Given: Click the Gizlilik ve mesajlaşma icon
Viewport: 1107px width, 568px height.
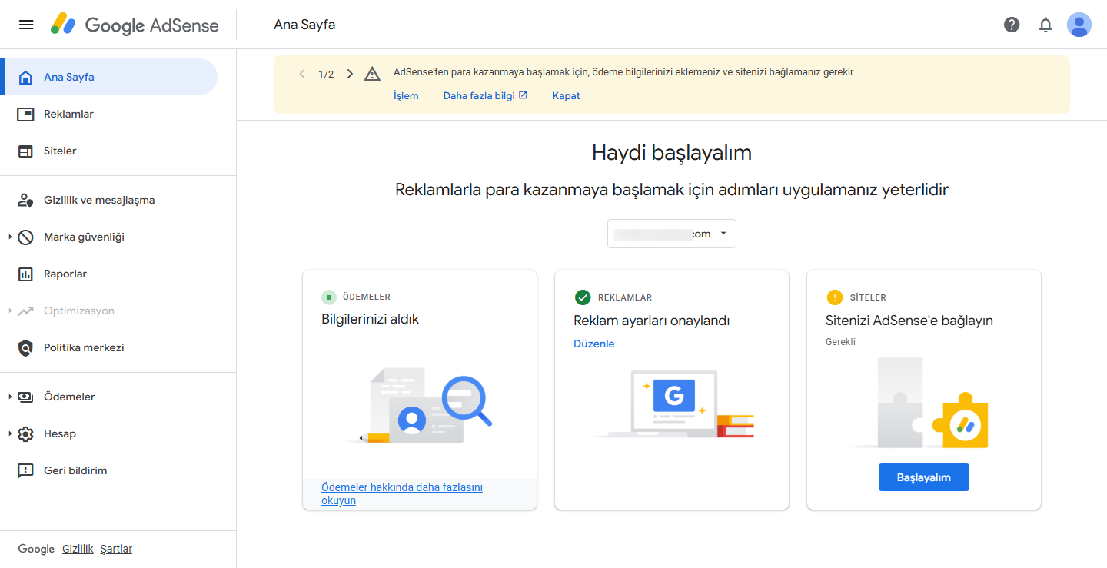Looking at the screenshot, I should [x=25, y=200].
